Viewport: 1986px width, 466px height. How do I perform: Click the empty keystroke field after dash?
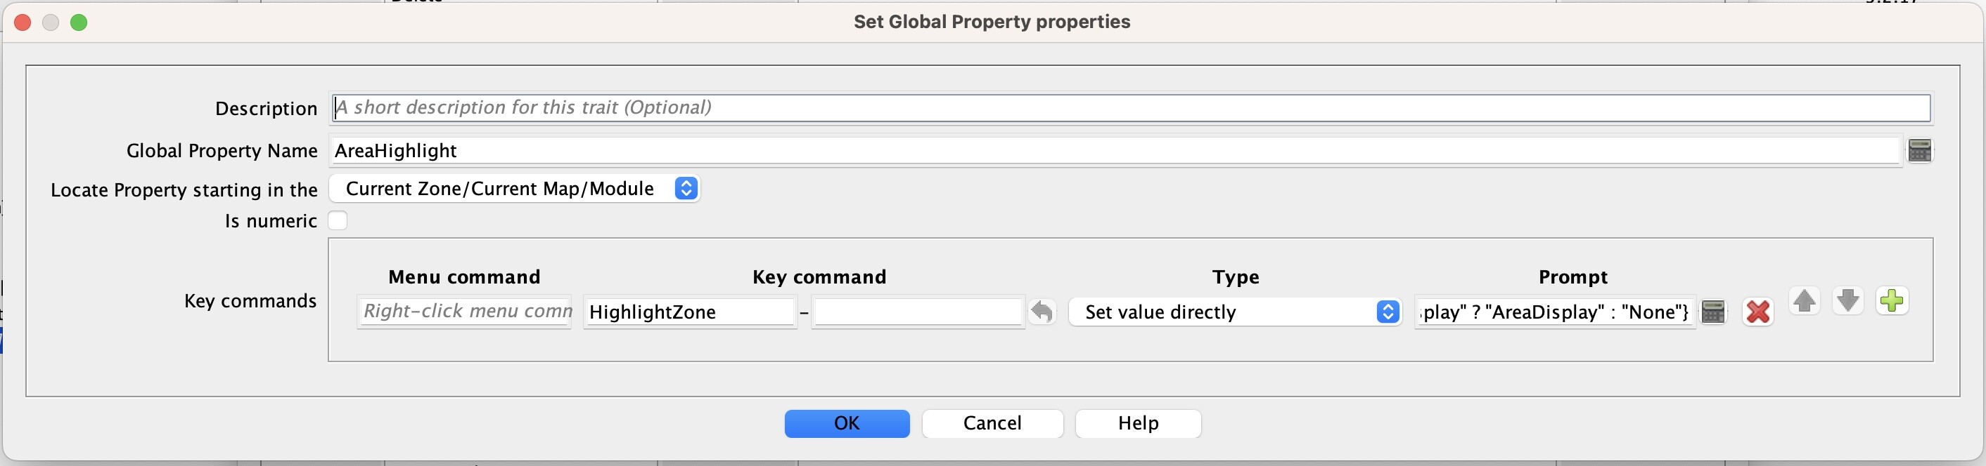[918, 312]
